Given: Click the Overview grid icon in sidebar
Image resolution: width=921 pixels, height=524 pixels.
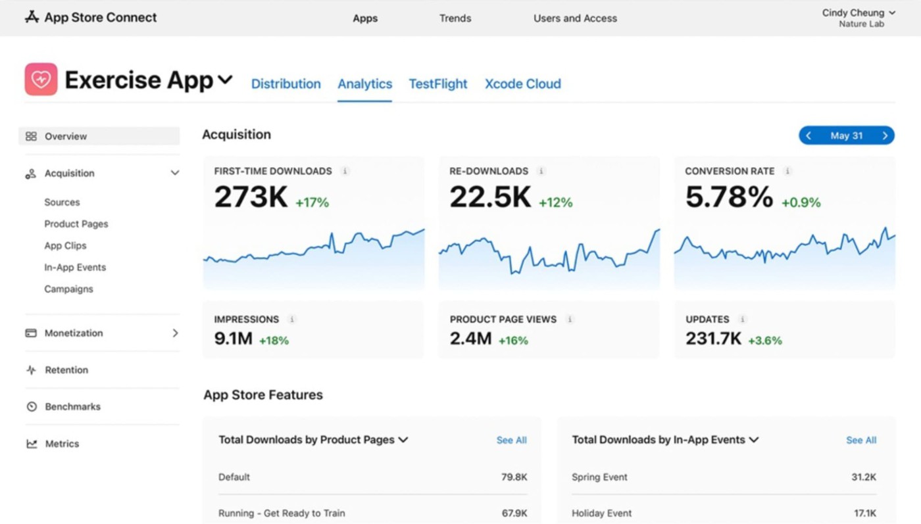Looking at the screenshot, I should [31, 136].
